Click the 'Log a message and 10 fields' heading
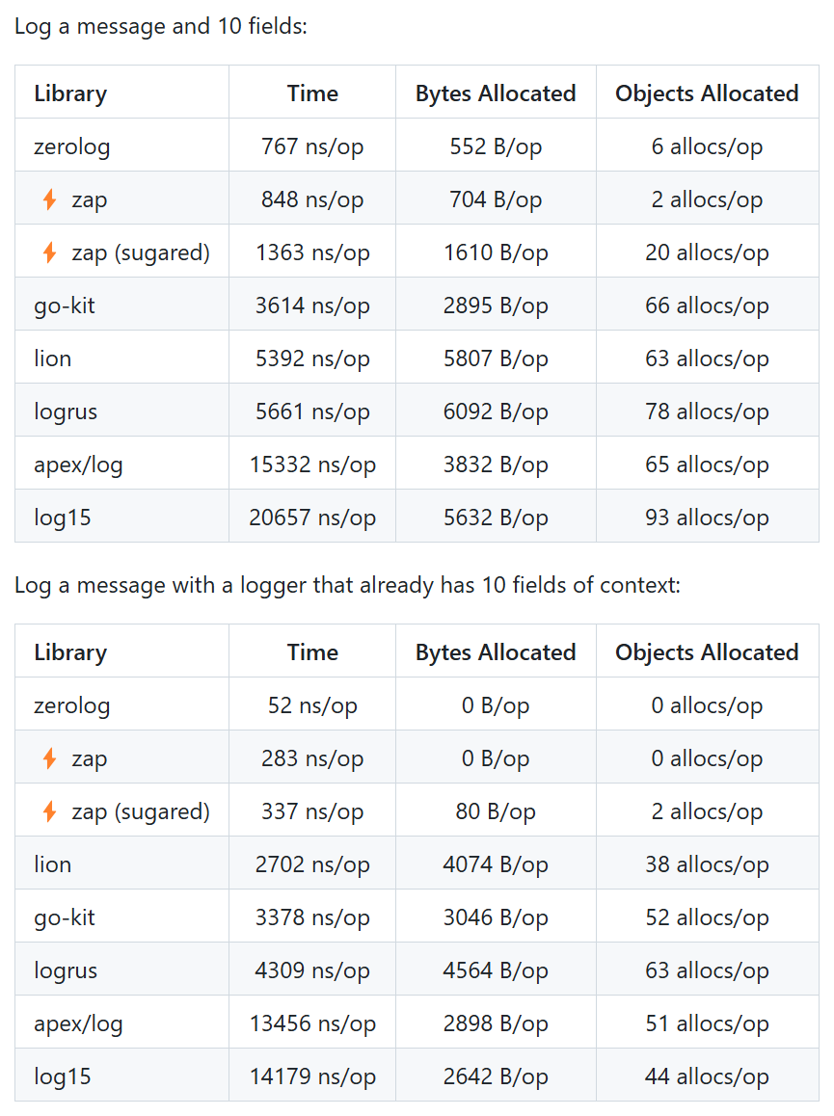834x1116 pixels. (161, 26)
